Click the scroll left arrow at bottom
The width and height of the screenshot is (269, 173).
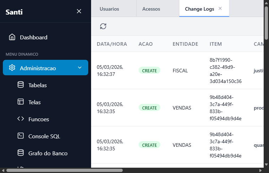pyautogui.click(x=3, y=171)
